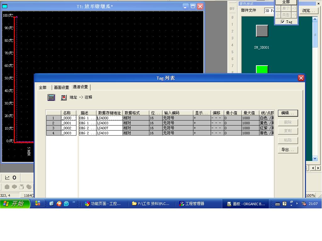Click the Start button on the taskbar
322x241 pixels.
point(15,204)
